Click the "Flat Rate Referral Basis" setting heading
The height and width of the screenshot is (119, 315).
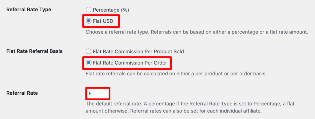point(34,51)
